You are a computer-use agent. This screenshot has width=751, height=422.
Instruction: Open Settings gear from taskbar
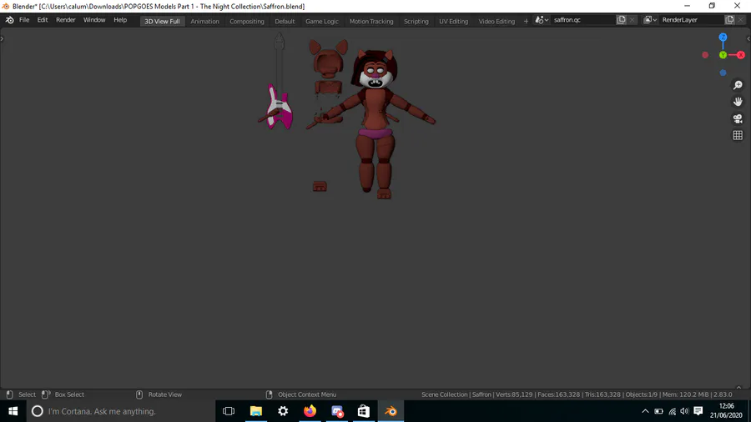pyautogui.click(x=283, y=411)
